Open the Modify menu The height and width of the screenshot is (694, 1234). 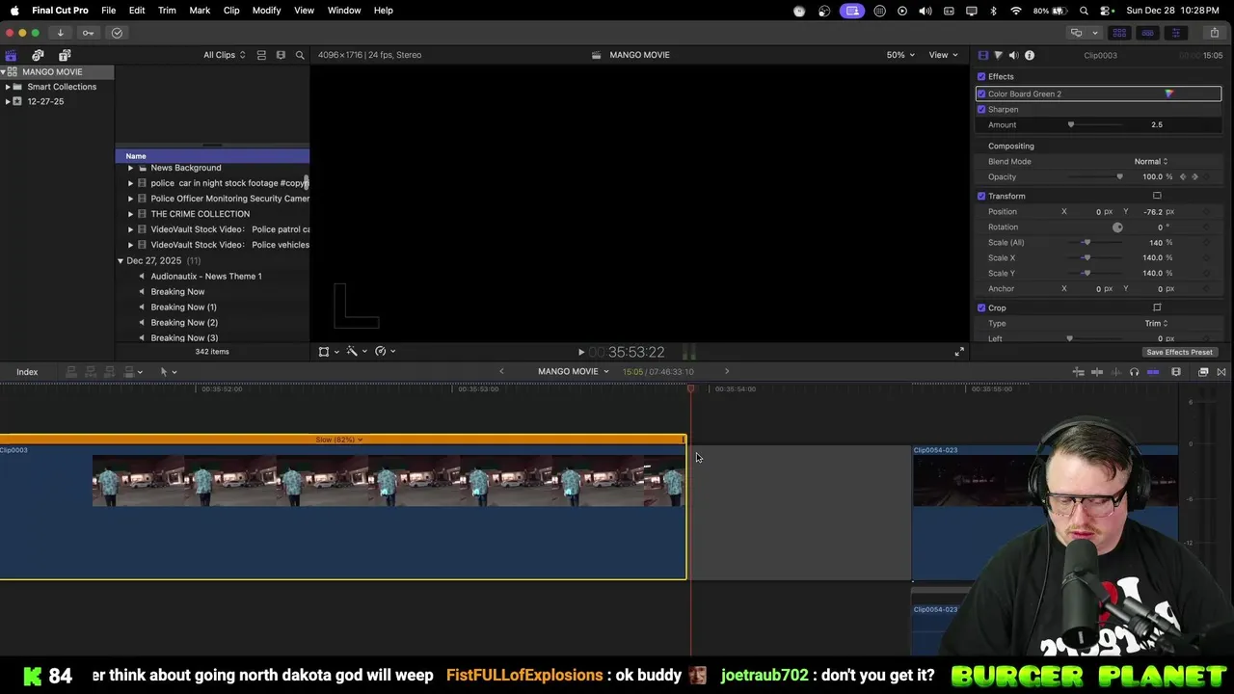tap(266, 11)
